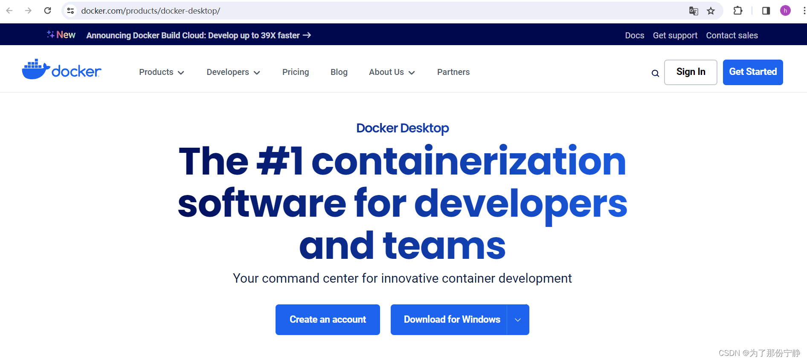Open the purple profile avatar
This screenshot has width=807, height=361.
[785, 11]
